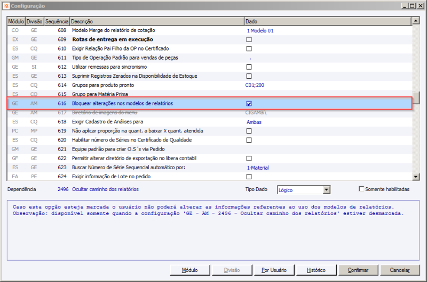The image size is (427, 282).
Task: Click the Descrição column header
Action: 157,21
